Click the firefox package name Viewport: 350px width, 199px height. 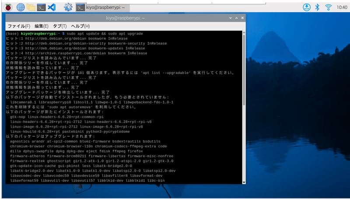pos(135,151)
